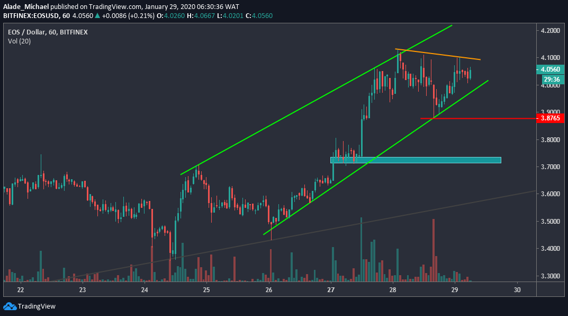Click the tallest green volume bar
This screenshot has height=316, width=568.
point(361,249)
